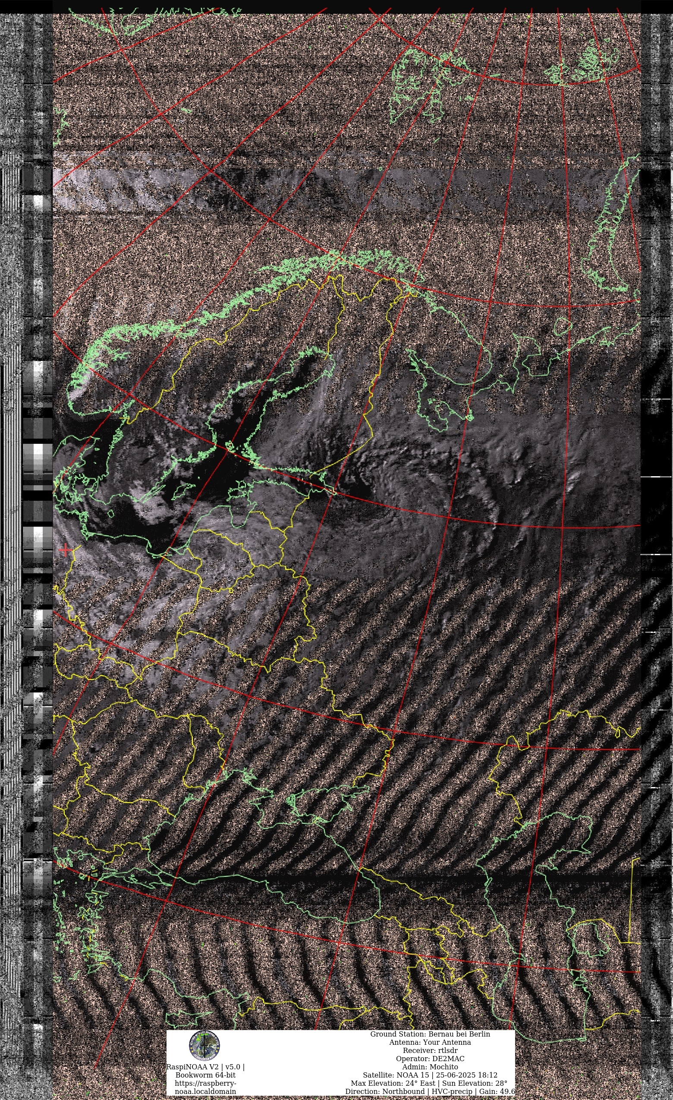
Task: Click the 'Receiver: rtlsdr' line
Action: click(x=430, y=1050)
